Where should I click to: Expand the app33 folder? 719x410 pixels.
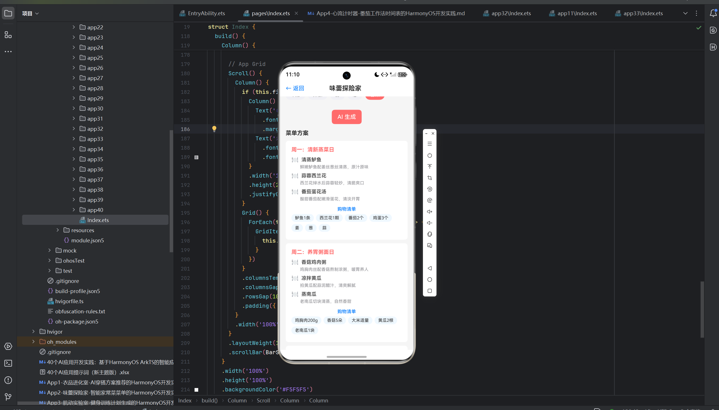coord(74,139)
